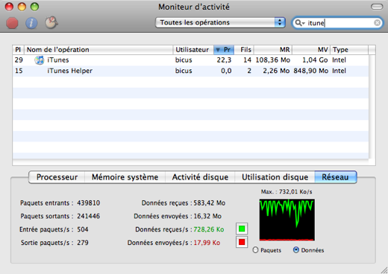Sort by the Pr column header
388x274 pixels.
point(224,50)
